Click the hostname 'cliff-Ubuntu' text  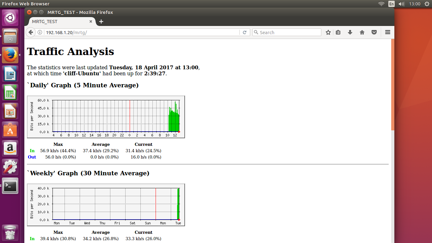82,73
